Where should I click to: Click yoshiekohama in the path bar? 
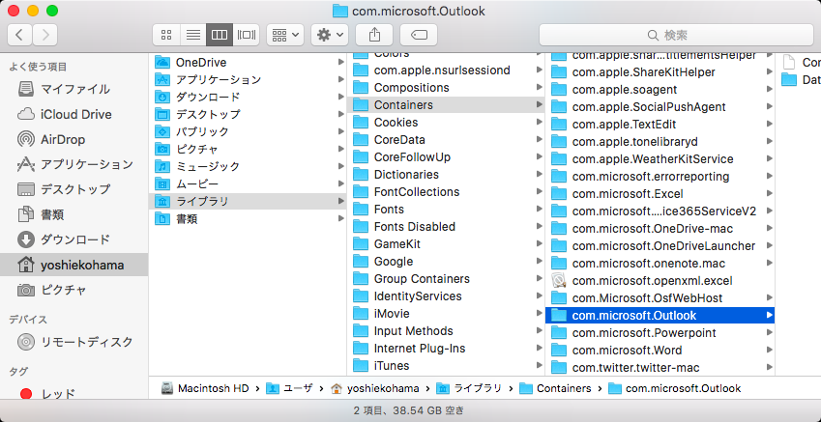pos(375,388)
